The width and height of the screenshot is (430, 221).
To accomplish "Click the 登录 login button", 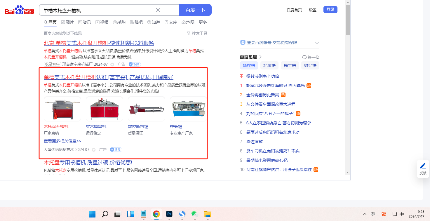I will tap(330, 10).
